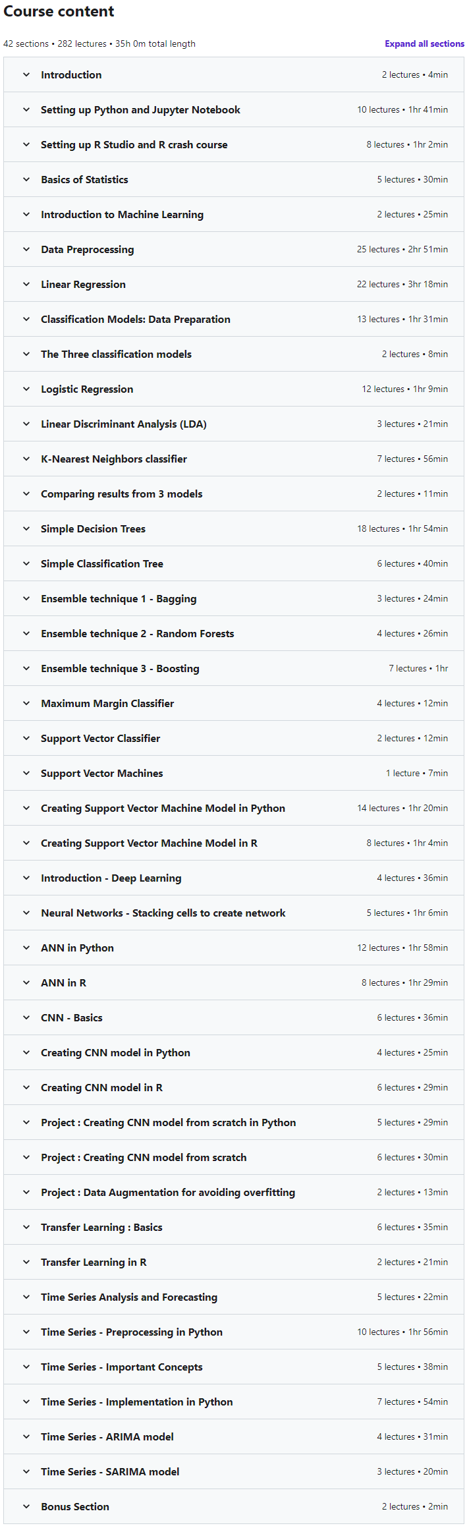Click chevron next to Simple Decision Trees
Screen dimensions: 469x1532
[26, 528]
